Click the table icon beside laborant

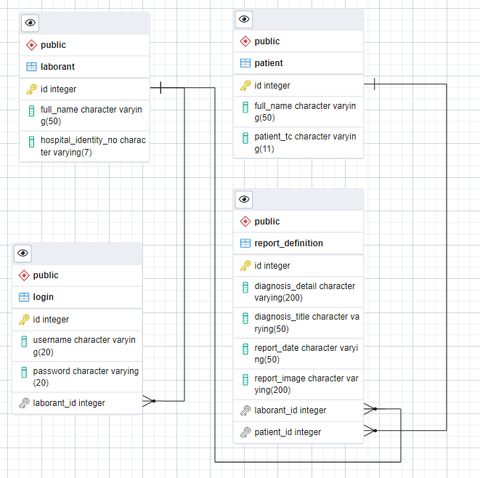[31, 67]
